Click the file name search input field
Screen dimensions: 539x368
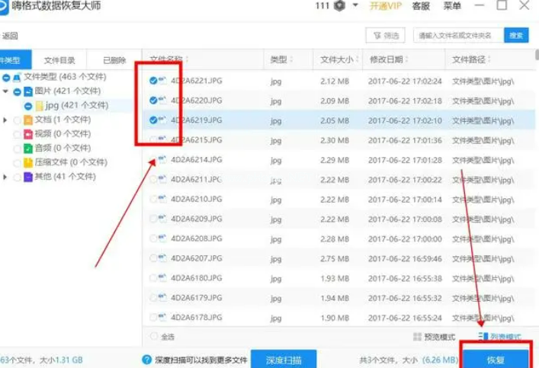pos(457,36)
